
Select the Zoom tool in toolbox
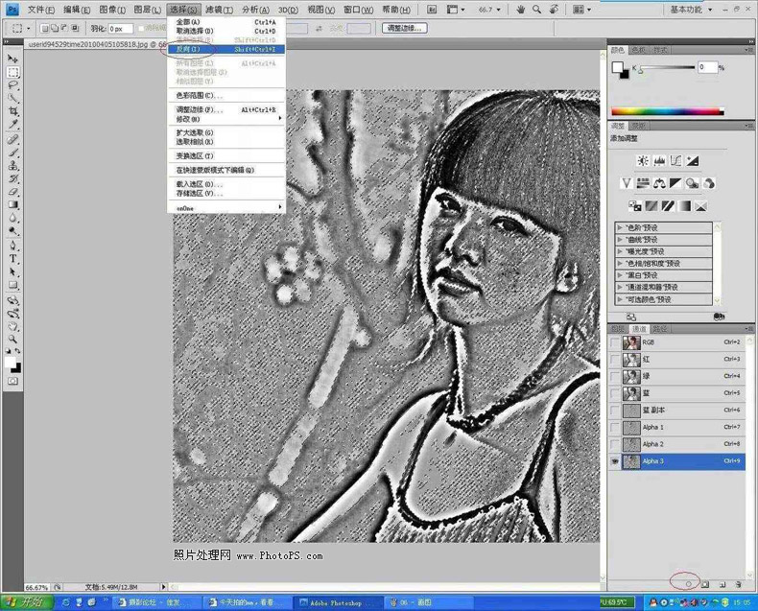pyautogui.click(x=13, y=339)
